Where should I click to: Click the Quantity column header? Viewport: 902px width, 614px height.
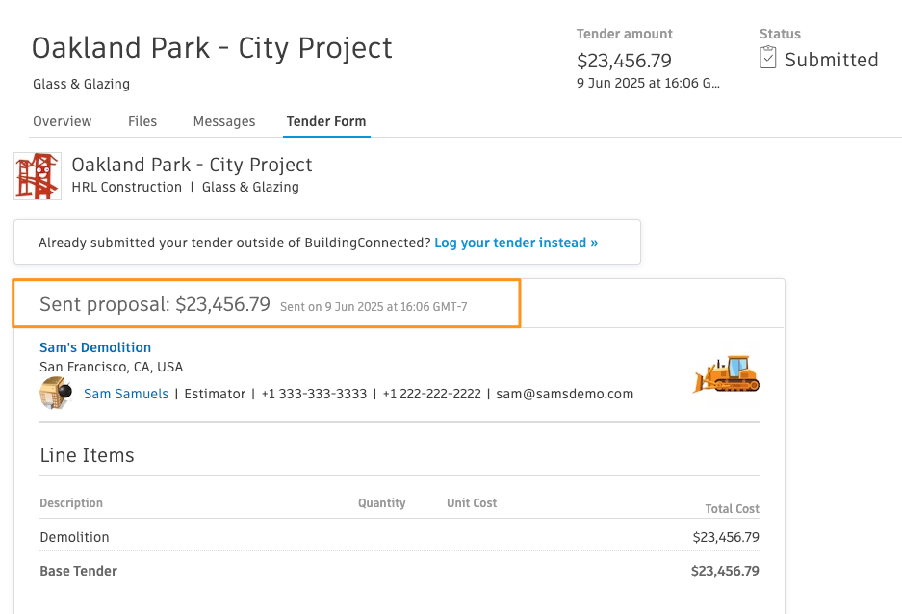pos(382,503)
